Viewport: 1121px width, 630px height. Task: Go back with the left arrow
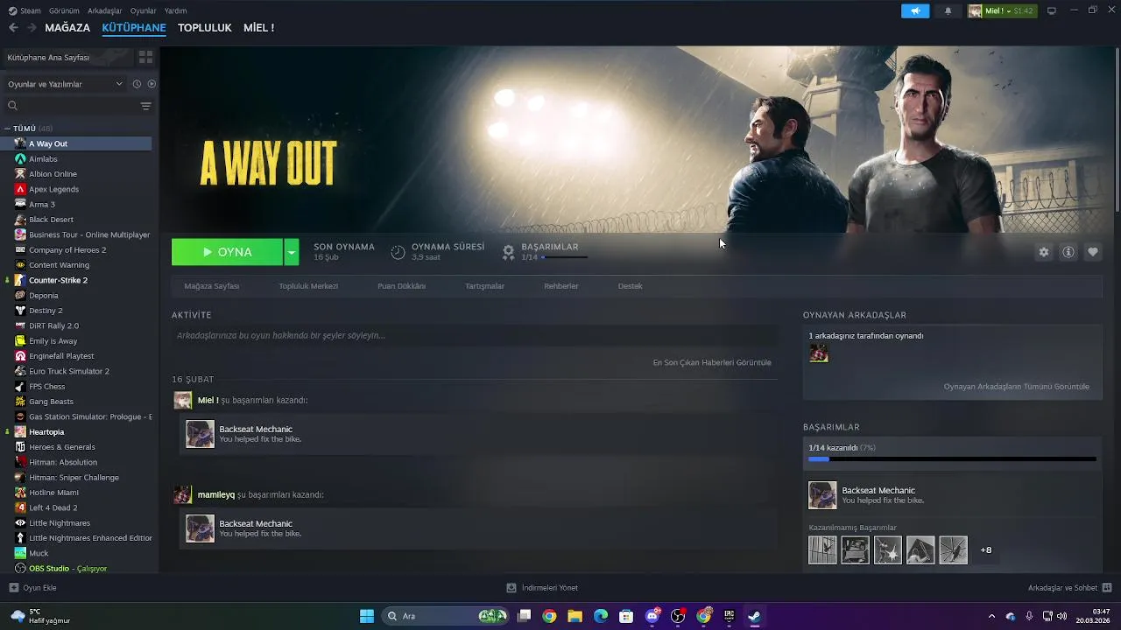13,28
